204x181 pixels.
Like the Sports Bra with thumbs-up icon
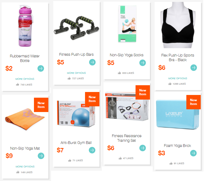point(170,84)
